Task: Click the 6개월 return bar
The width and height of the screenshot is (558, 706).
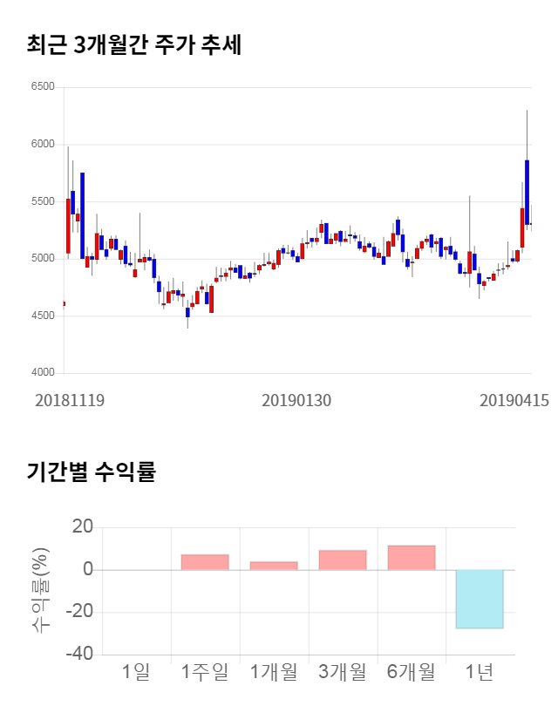Action: click(412, 558)
